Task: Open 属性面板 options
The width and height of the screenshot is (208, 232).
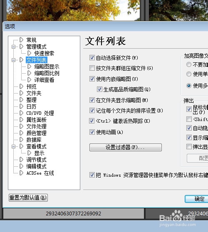Action: (36, 120)
